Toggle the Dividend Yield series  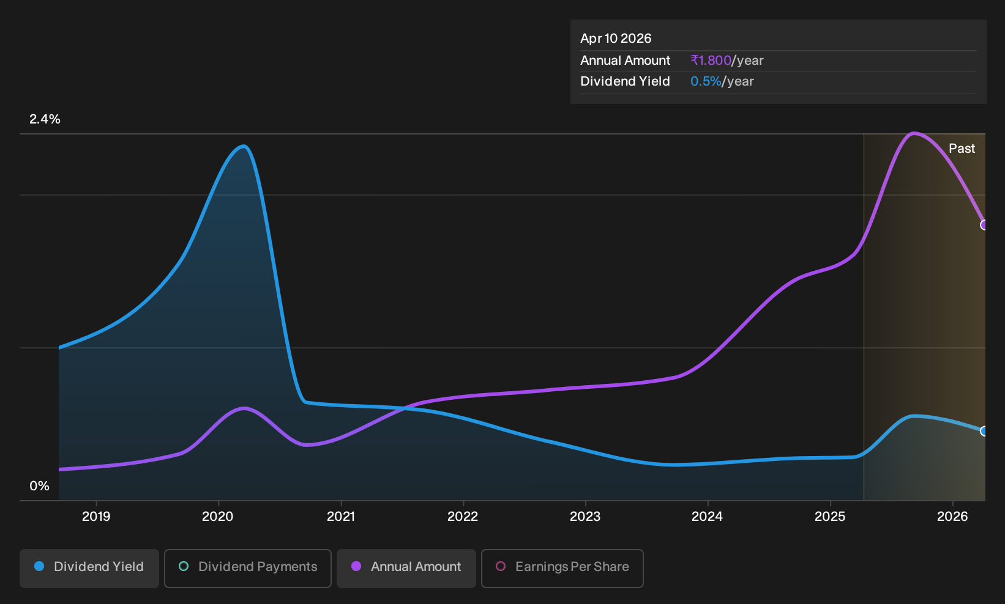coord(89,568)
